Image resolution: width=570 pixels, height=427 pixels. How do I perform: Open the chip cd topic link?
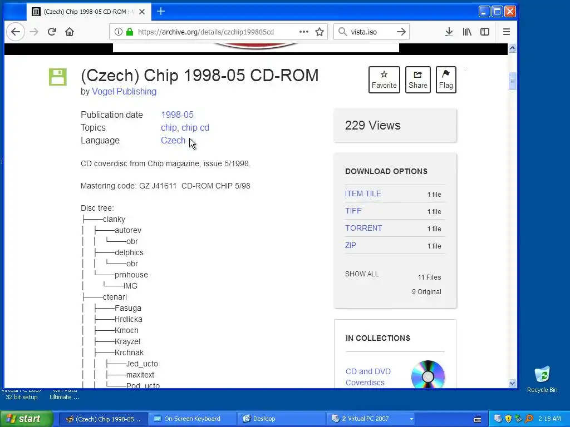coord(195,128)
